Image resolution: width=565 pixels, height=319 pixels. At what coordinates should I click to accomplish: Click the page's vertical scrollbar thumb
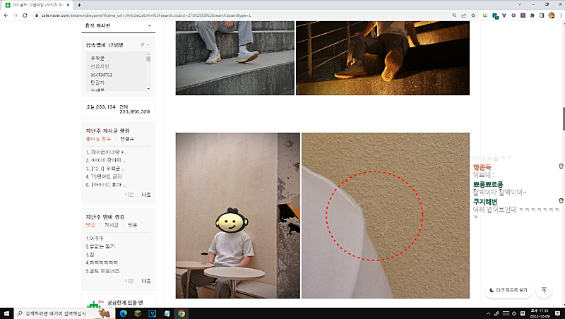[563, 119]
